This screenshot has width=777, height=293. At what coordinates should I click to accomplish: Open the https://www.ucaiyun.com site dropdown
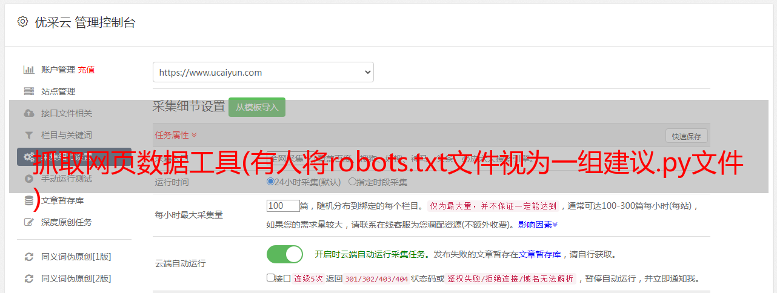(x=263, y=72)
